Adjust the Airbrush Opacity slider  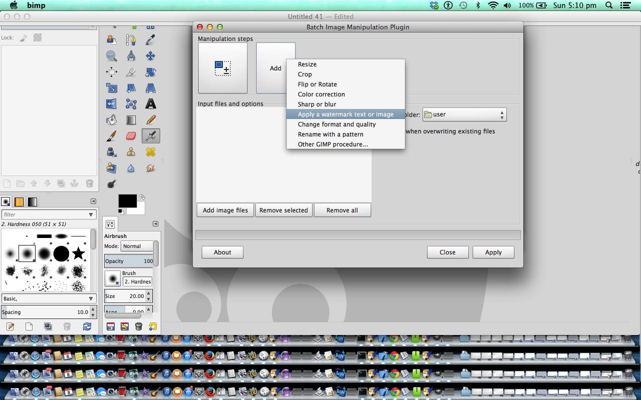129,261
